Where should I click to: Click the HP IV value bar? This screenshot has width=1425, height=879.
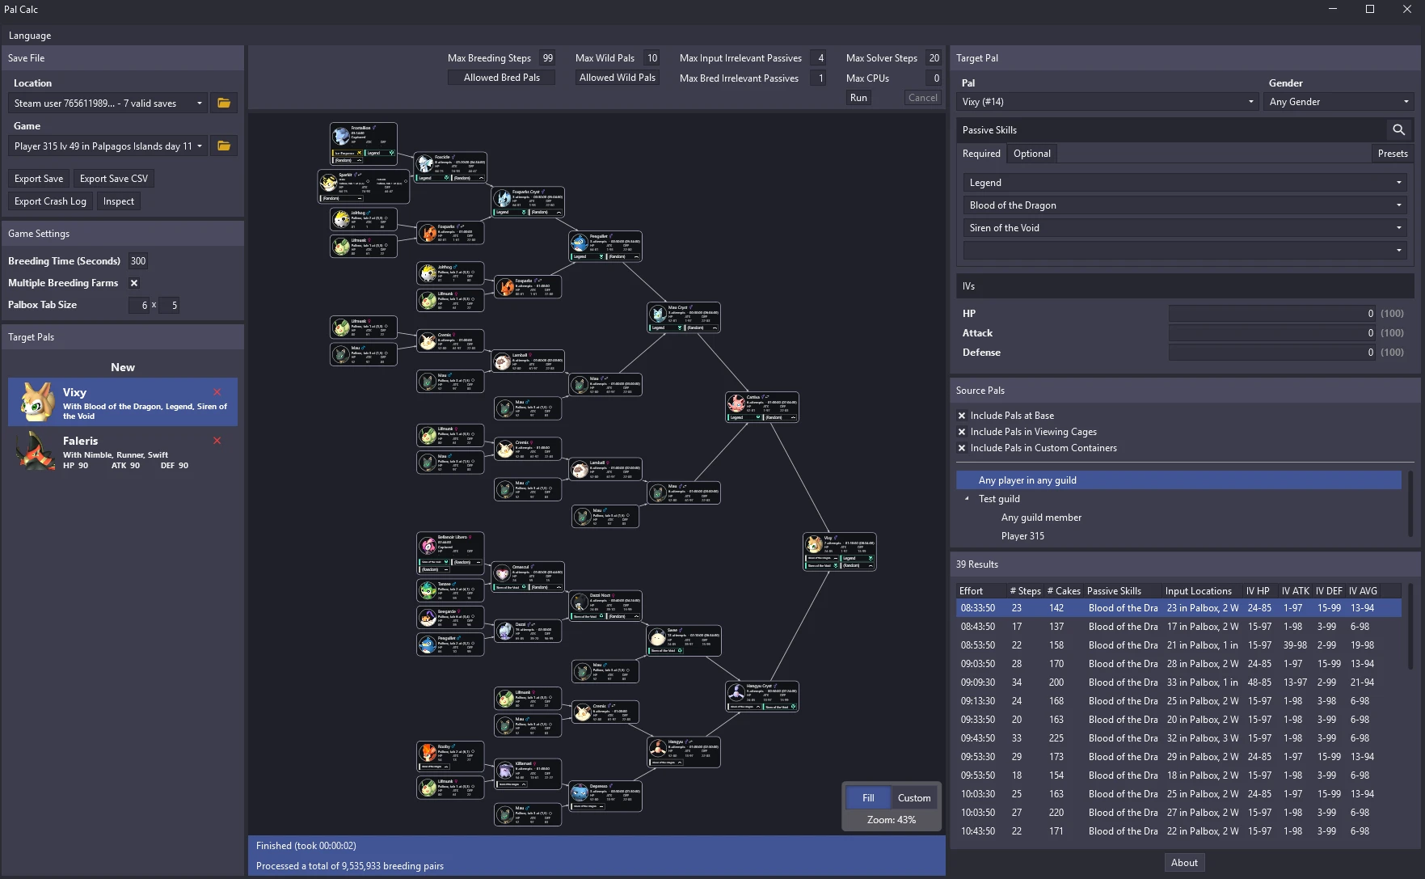click(1272, 314)
